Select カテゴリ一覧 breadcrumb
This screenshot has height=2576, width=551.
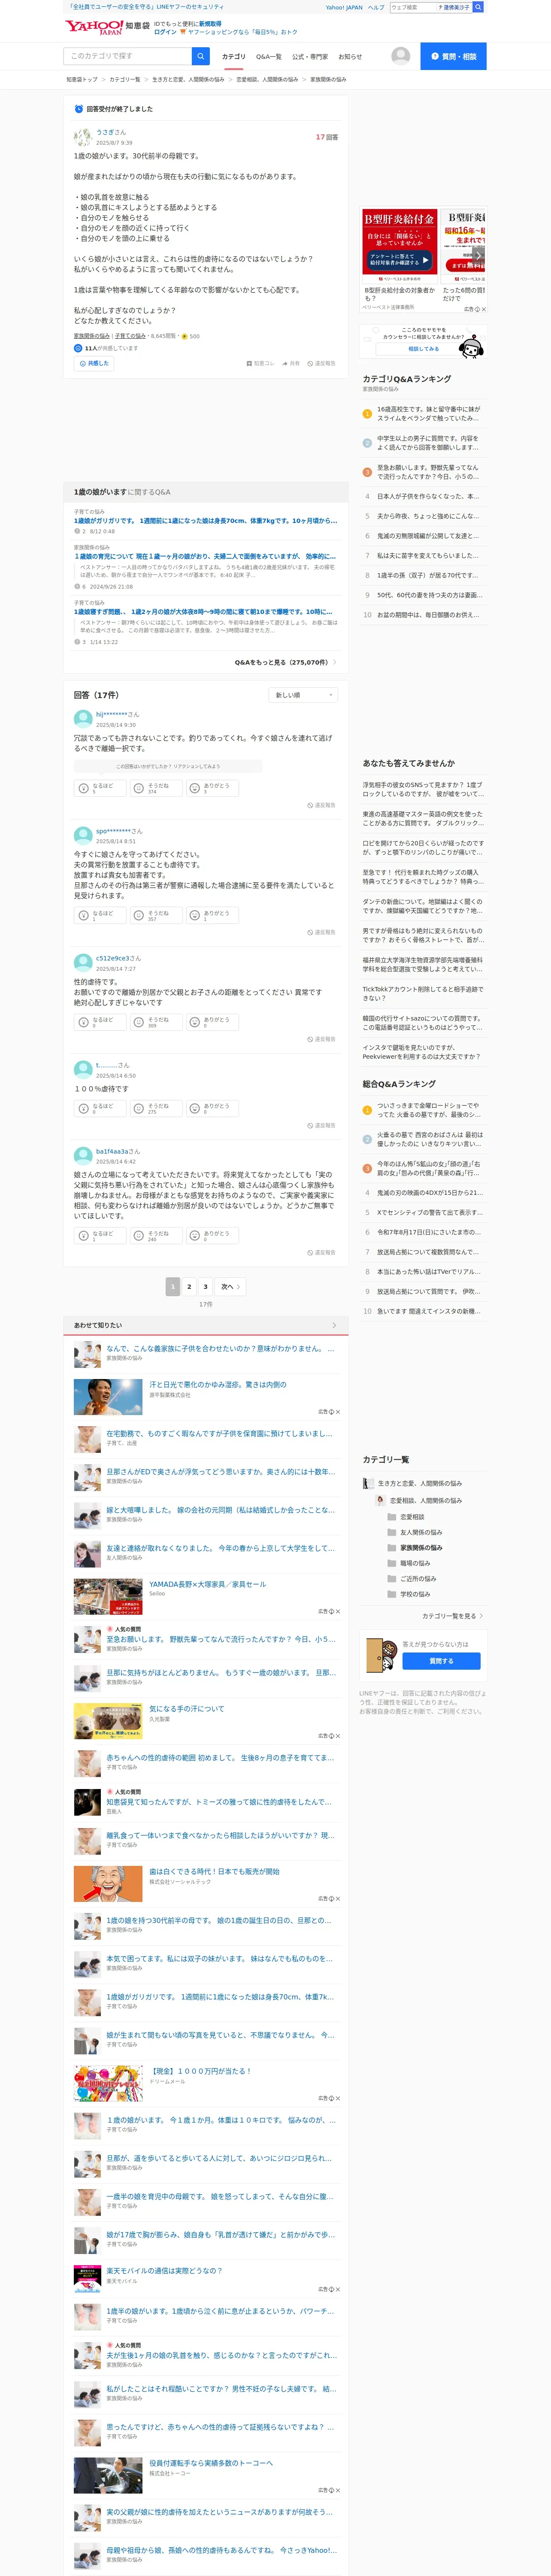(124, 80)
